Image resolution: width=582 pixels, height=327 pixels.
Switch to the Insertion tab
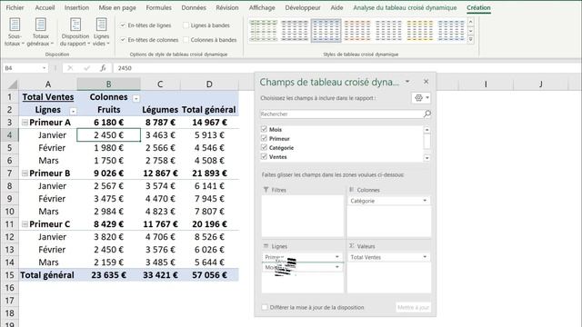76,7
